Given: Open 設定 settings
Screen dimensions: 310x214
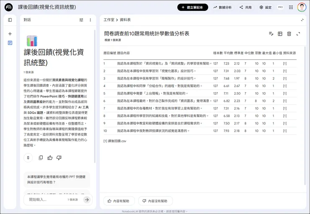Looking at the screenshot, I should pyautogui.click(x=266, y=7).
